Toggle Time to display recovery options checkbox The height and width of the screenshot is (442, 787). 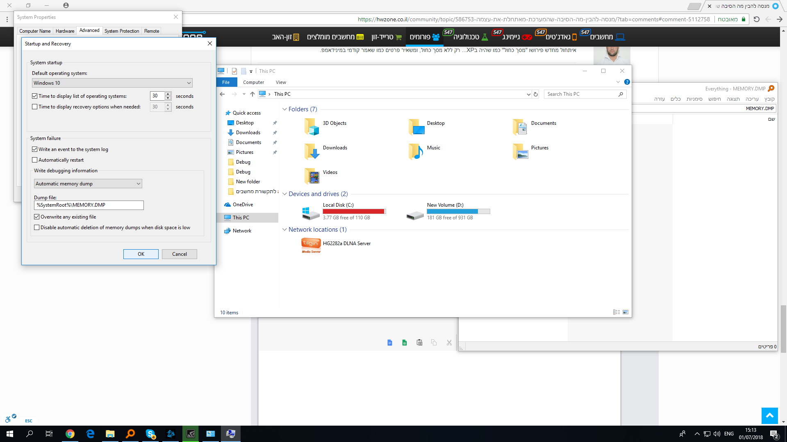click(x=35, y=107)
